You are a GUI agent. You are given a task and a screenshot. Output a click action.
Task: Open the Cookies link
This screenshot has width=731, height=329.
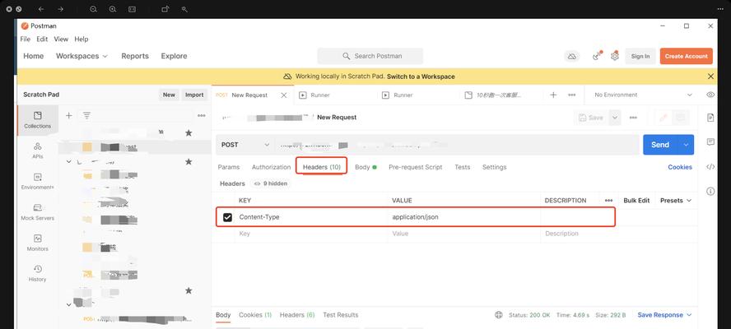click(680, 167)
